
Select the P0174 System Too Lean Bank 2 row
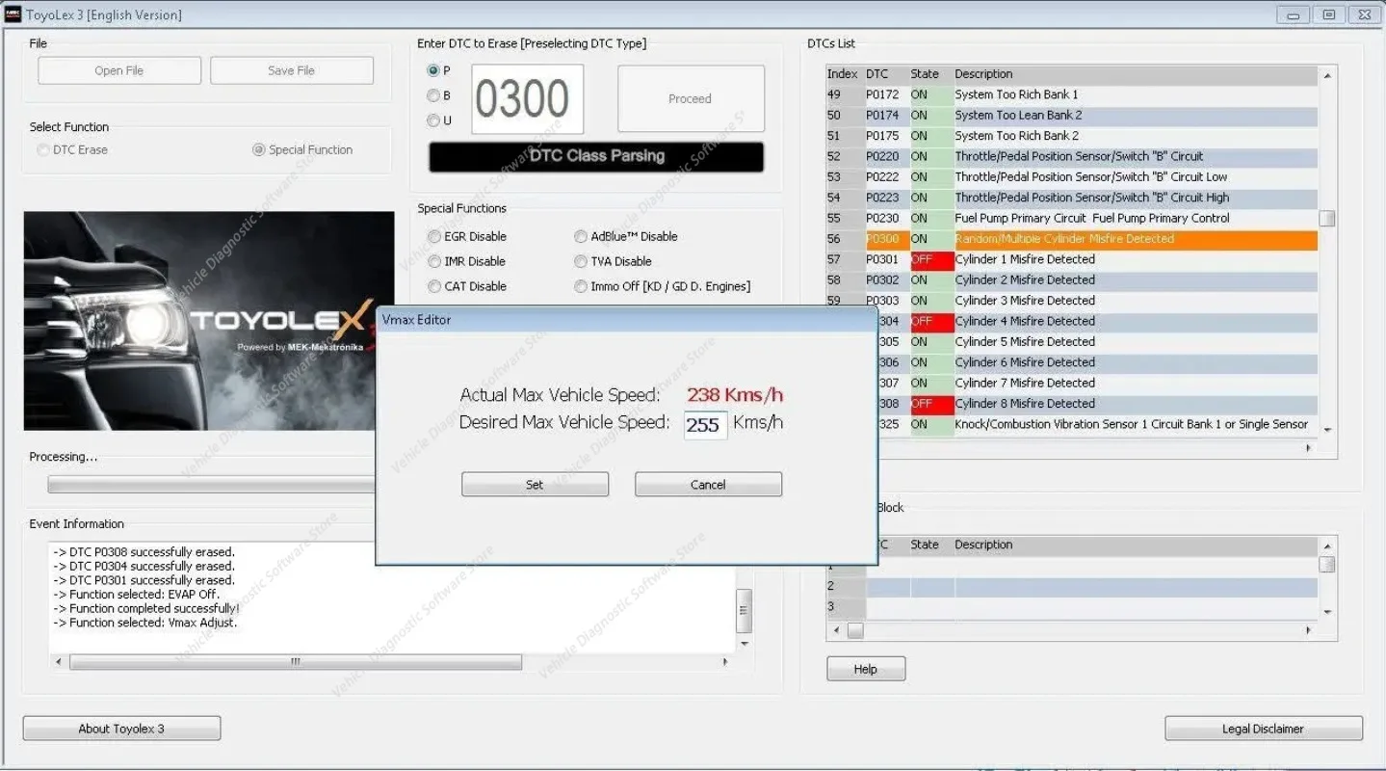tap(1071, 116)
